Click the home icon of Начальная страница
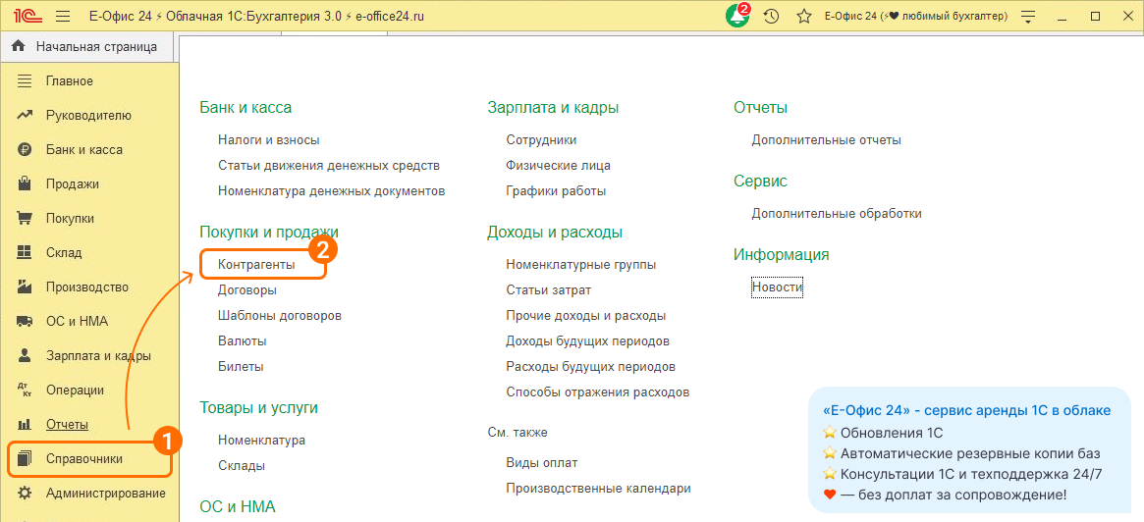The width and height of the screenshot is (1144, 522). coord(19,47)
